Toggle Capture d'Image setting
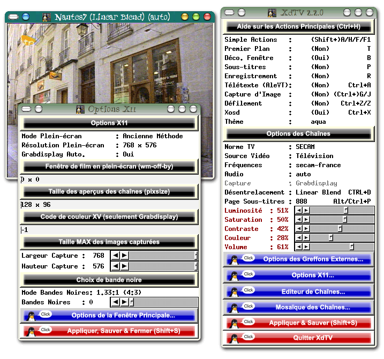 320,94
